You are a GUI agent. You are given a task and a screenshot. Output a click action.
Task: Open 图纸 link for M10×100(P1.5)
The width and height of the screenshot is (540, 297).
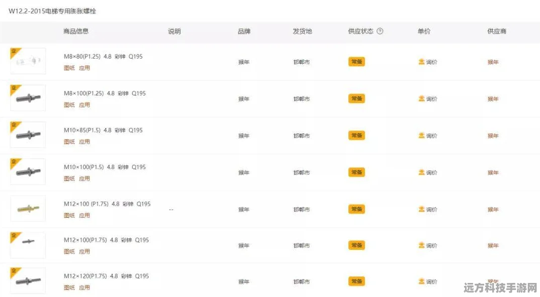click(69, 179)
